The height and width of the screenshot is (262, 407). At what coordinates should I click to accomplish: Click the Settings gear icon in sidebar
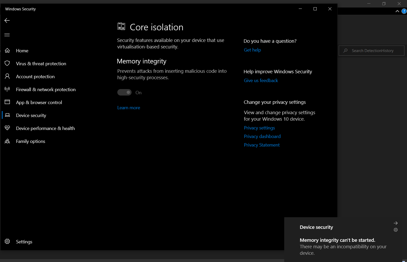point(7,241)
